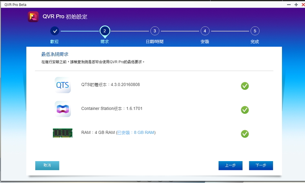
Task: Click the QTS firmware icon
Action: pos(63,85)
